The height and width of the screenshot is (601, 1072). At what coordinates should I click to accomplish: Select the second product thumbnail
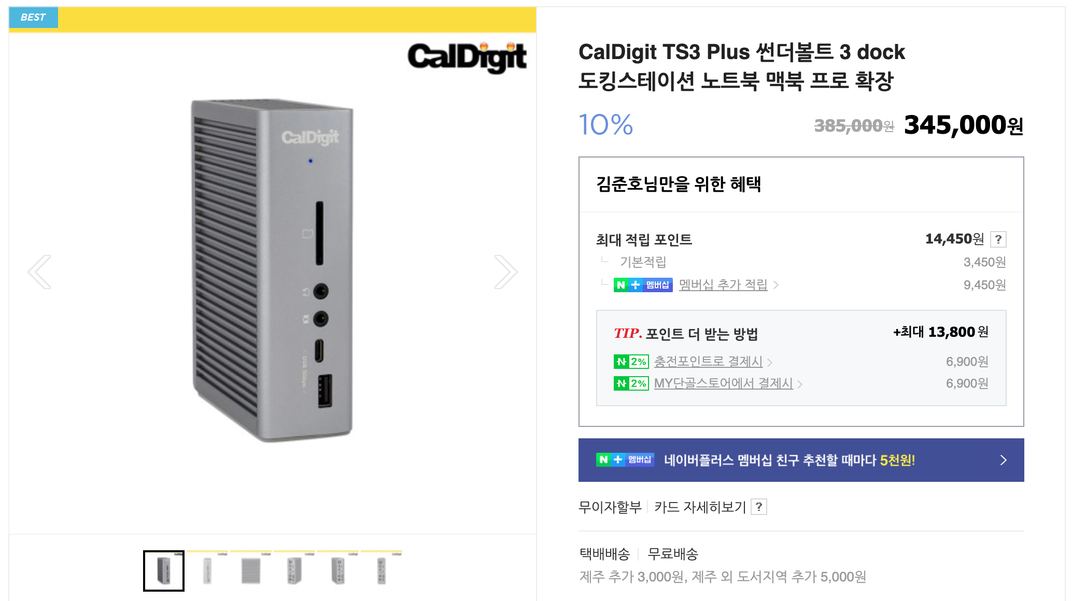[x=207, y=571]
